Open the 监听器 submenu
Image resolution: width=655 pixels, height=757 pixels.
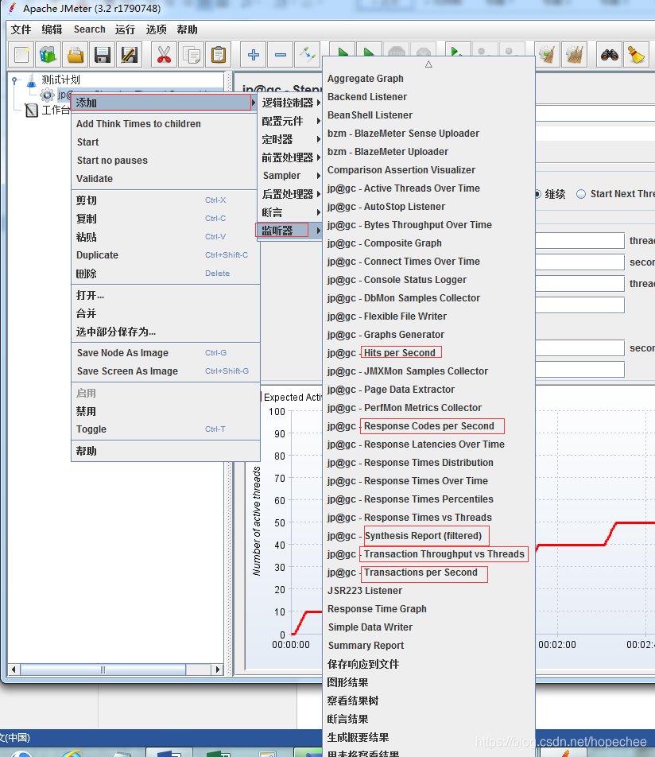[x=291, y=231]
